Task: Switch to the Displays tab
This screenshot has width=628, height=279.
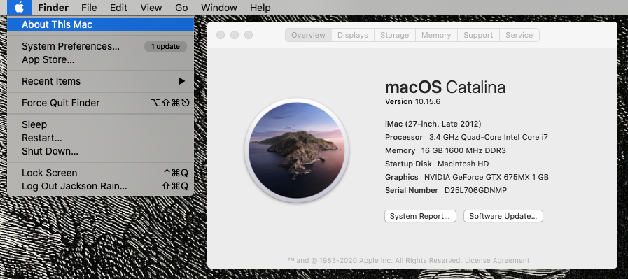Action: 353,35
